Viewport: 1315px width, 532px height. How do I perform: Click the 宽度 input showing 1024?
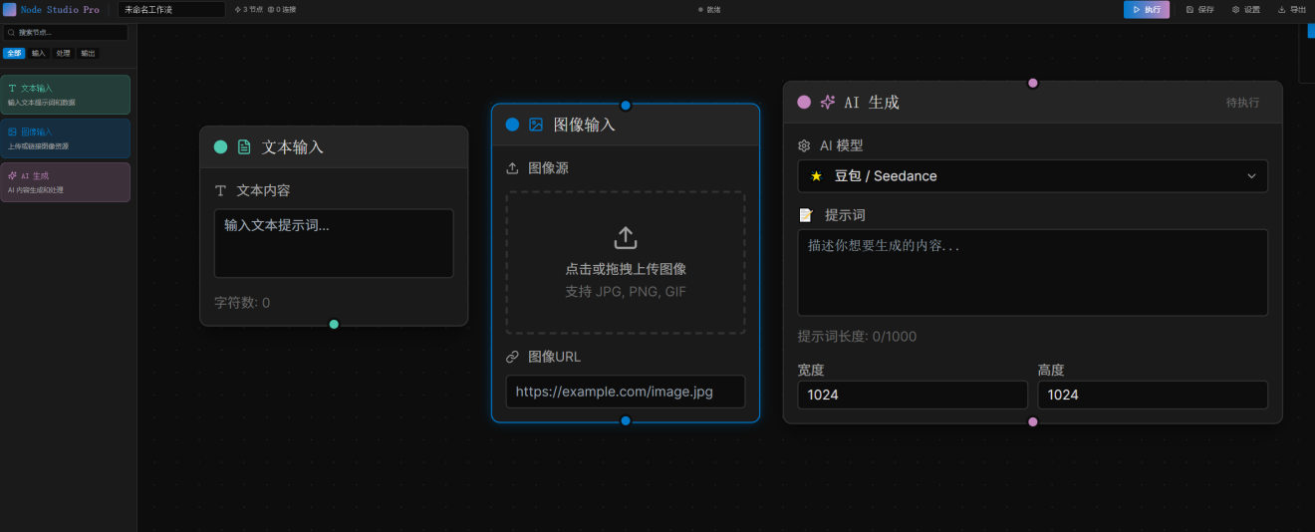pyautogui.click(x=913, y=395)
